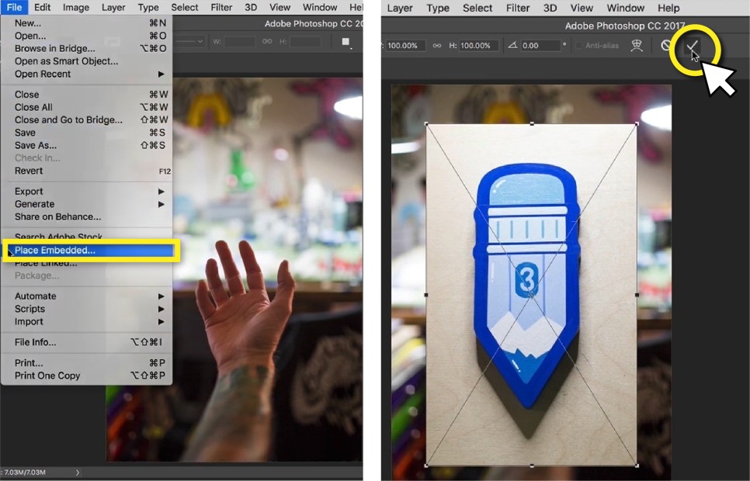Click the left-middle transform handle

[427, 295]
